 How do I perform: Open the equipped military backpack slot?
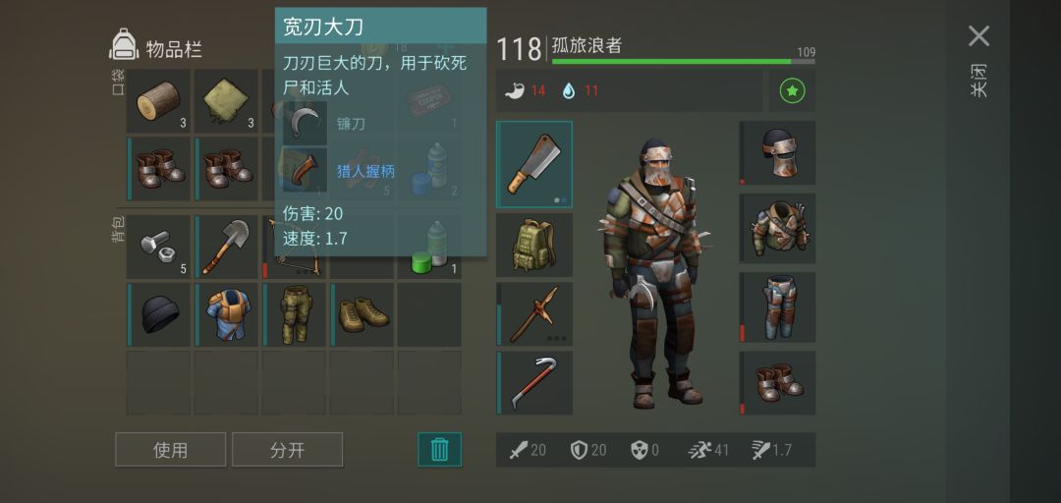534,245
